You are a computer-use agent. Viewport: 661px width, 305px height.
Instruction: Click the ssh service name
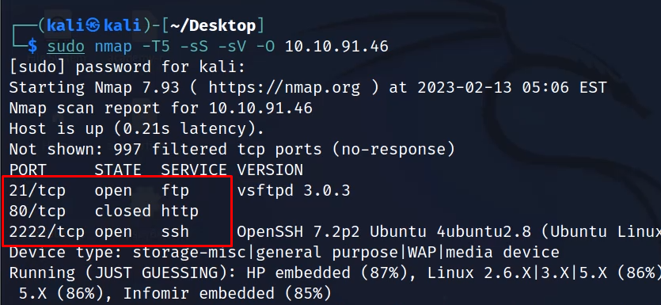(175, 231)
